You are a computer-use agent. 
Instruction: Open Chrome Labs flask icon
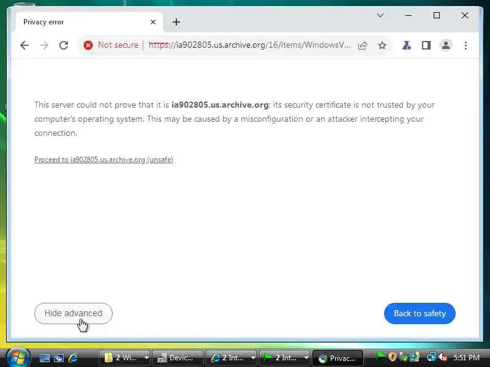(x=406, y=45)
